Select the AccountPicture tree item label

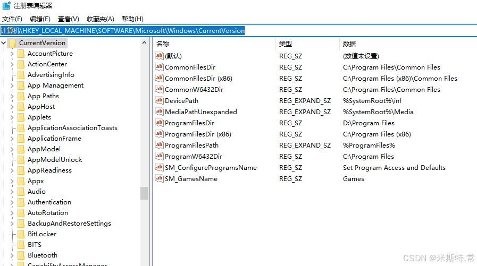(50, 54)
